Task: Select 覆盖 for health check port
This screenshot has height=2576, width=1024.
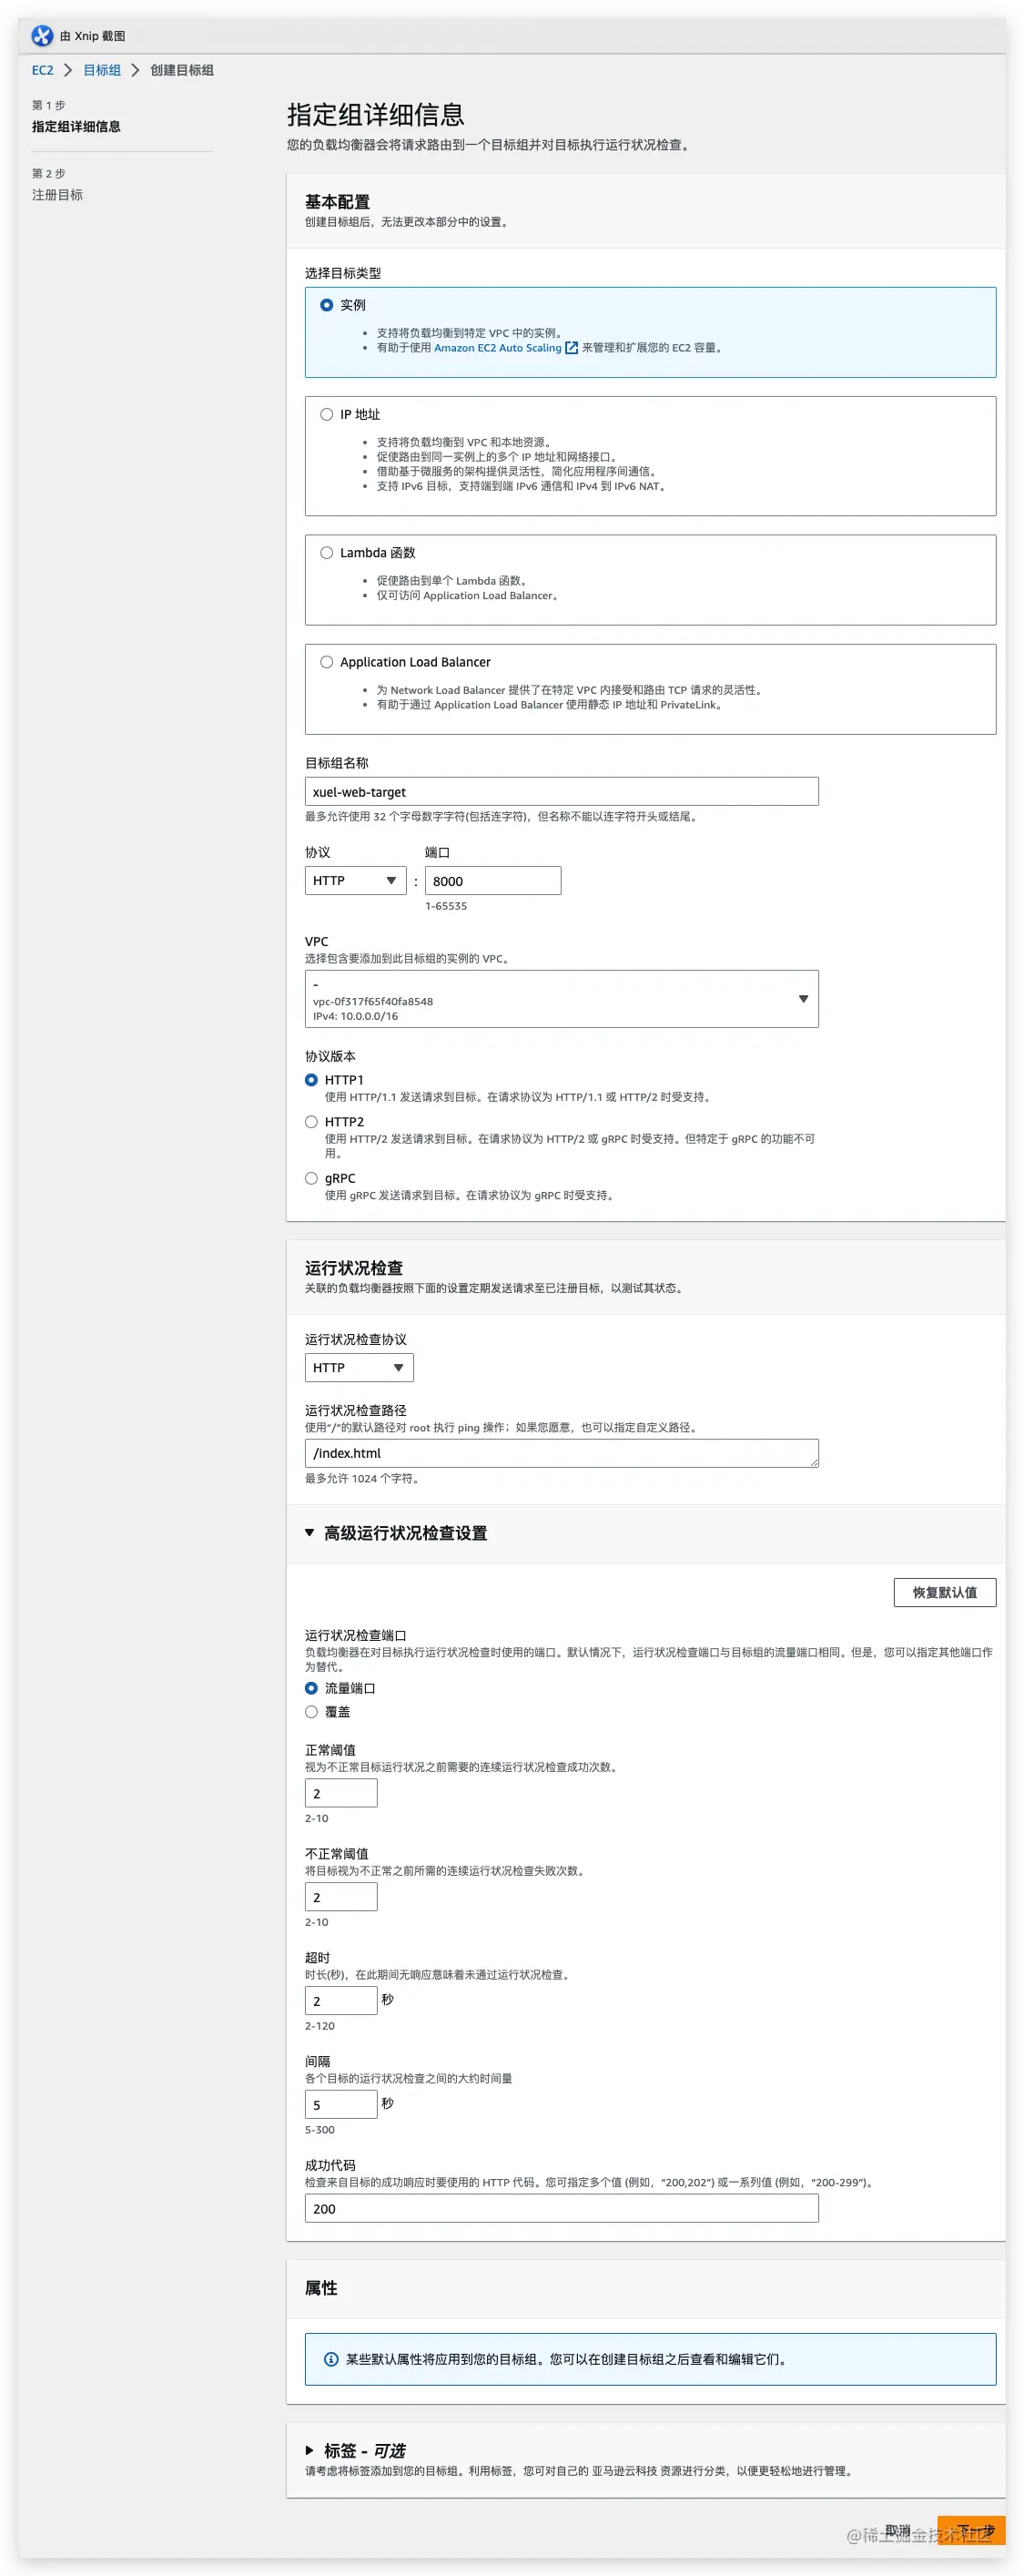Action: click(311, 1712)
